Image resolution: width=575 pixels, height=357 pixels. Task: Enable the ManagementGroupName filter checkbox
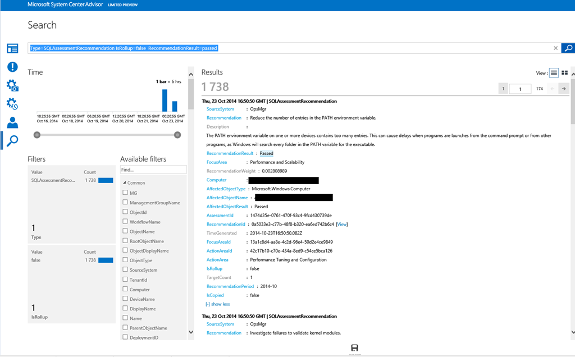tap(125, 202)
